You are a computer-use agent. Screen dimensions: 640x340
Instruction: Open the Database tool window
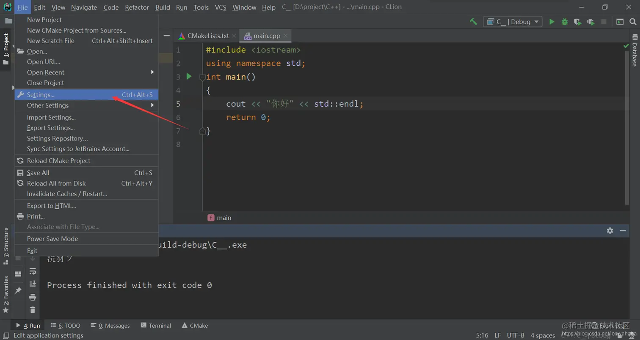pos(634,50)
